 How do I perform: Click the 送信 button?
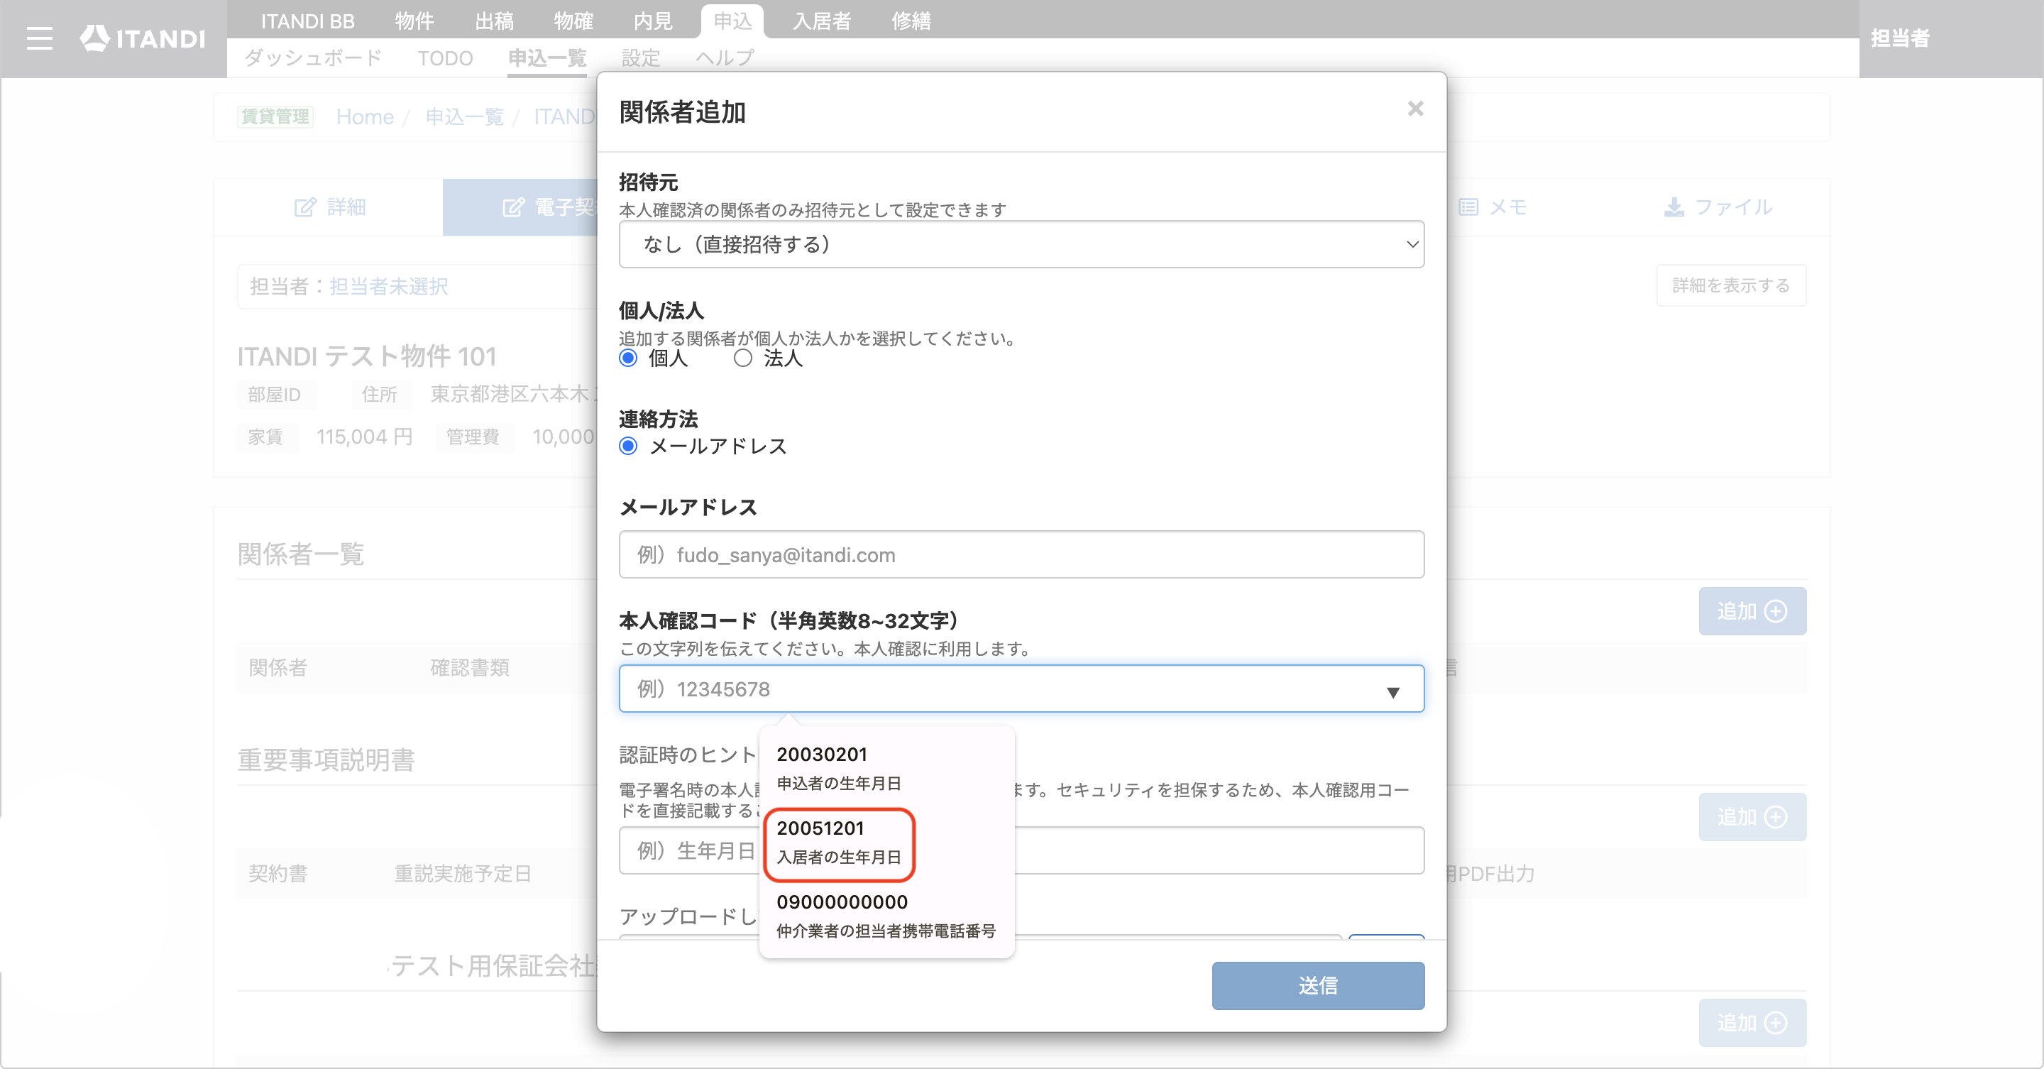(1318, 986)
